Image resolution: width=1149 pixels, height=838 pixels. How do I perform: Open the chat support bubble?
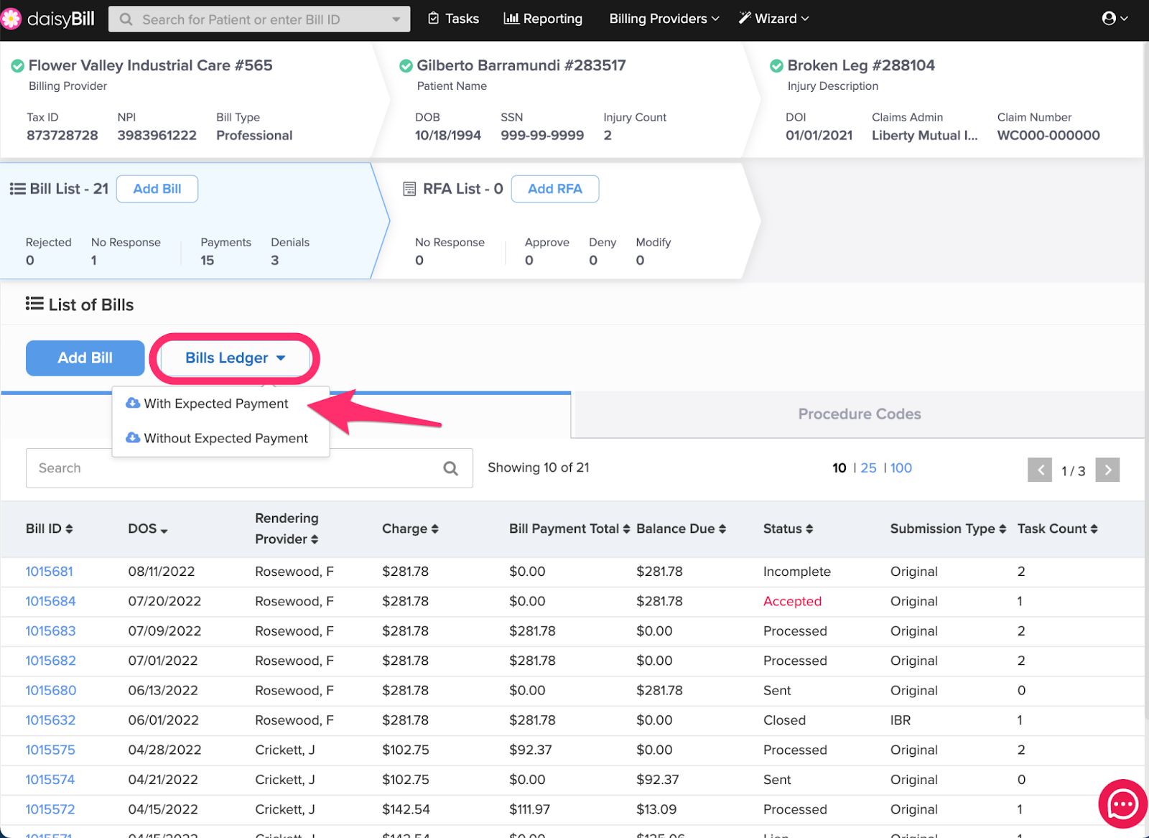click(x=1122, y=804)
